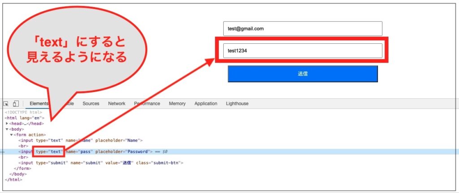Open the ellipsis menu beside the selected line

pyautogui.click(x=2, y=152)
